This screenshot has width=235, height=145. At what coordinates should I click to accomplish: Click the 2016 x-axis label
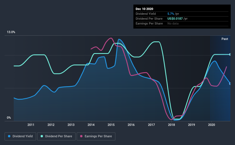tap(131, 125)
